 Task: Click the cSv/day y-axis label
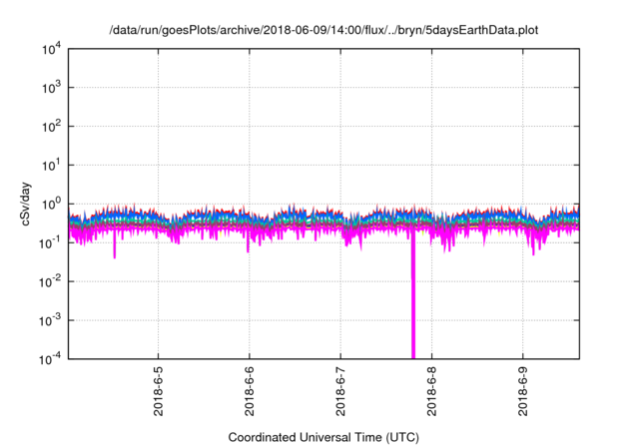(x=25, y=204)
